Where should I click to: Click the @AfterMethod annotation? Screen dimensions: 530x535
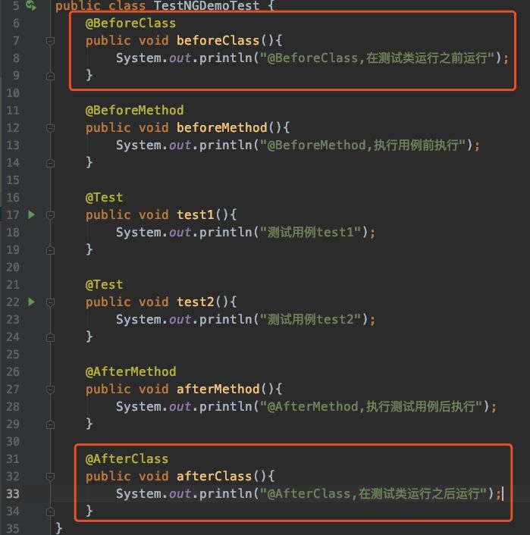pos(130,371)
